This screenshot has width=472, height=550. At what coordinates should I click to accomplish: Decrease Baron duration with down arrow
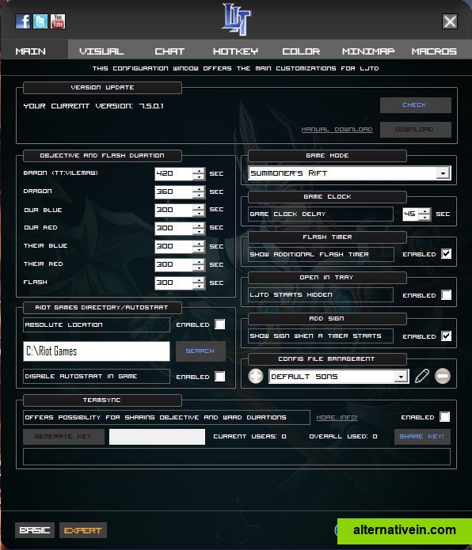[199, 176]
